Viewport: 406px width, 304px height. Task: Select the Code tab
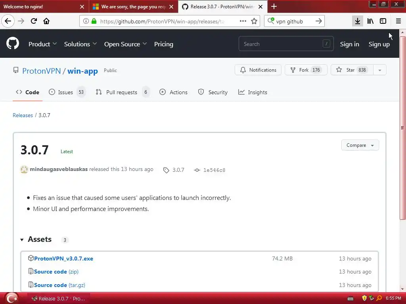coord(27,92)
